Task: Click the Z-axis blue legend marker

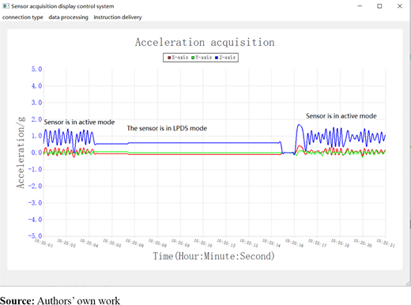Action: point(217,58)
